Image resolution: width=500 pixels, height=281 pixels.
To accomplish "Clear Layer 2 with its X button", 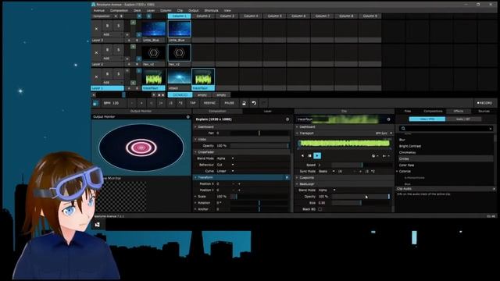I will pos(96,52).
